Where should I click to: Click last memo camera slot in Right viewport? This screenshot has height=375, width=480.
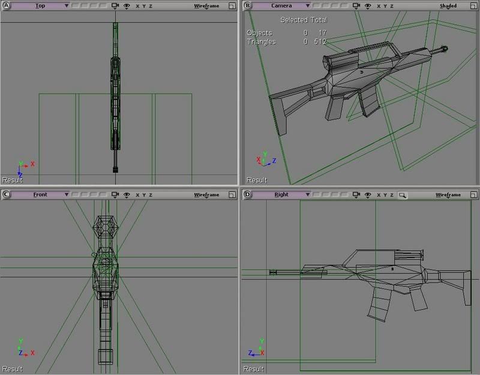[x=344, y=194]
